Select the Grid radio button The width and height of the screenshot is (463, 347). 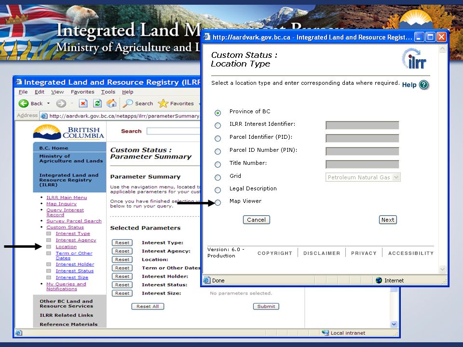click(218, 177)
